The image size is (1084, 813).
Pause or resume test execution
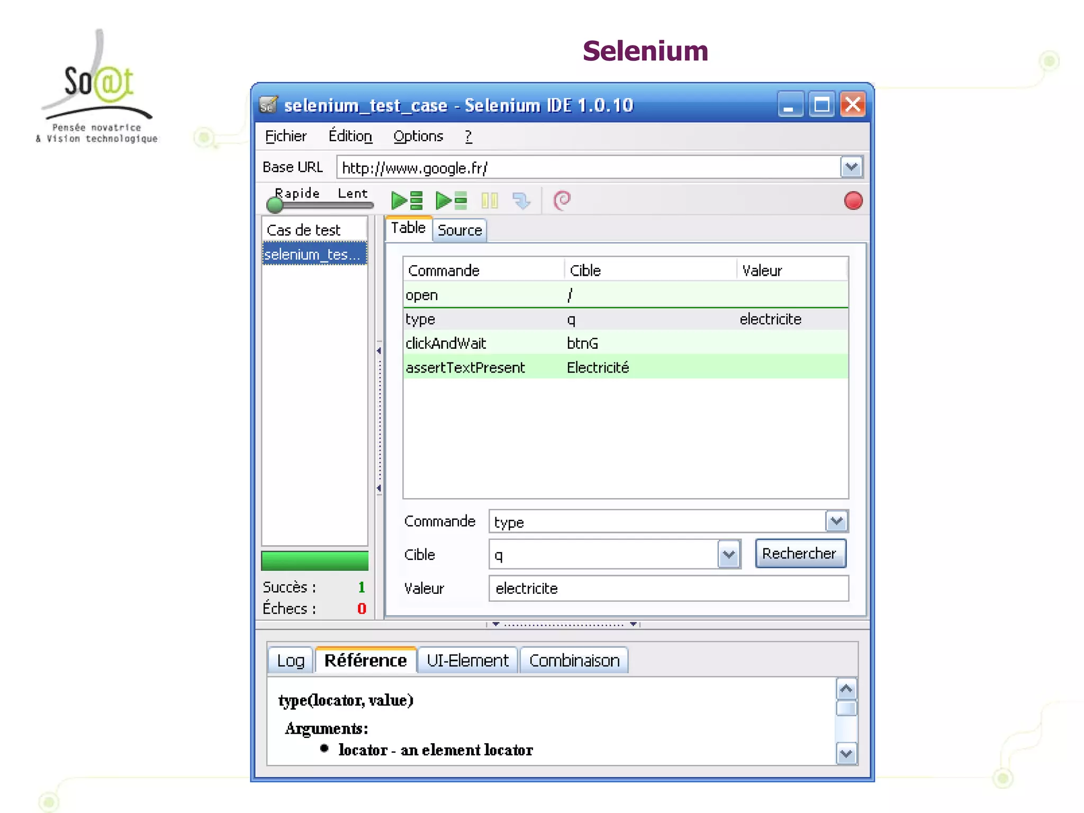pos(490,201)
